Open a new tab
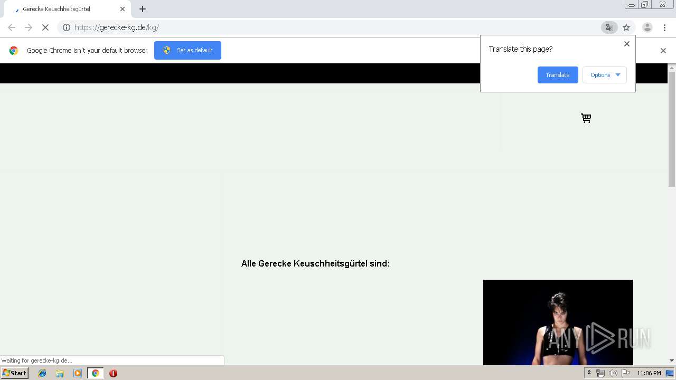 tap(143, 9)
